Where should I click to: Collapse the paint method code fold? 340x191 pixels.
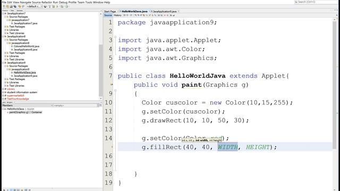(115, 91)
